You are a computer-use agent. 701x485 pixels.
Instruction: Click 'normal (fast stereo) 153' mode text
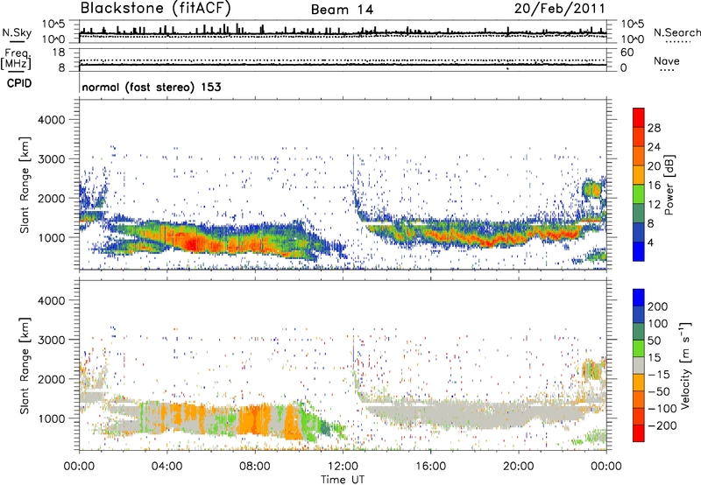point(152,87)
